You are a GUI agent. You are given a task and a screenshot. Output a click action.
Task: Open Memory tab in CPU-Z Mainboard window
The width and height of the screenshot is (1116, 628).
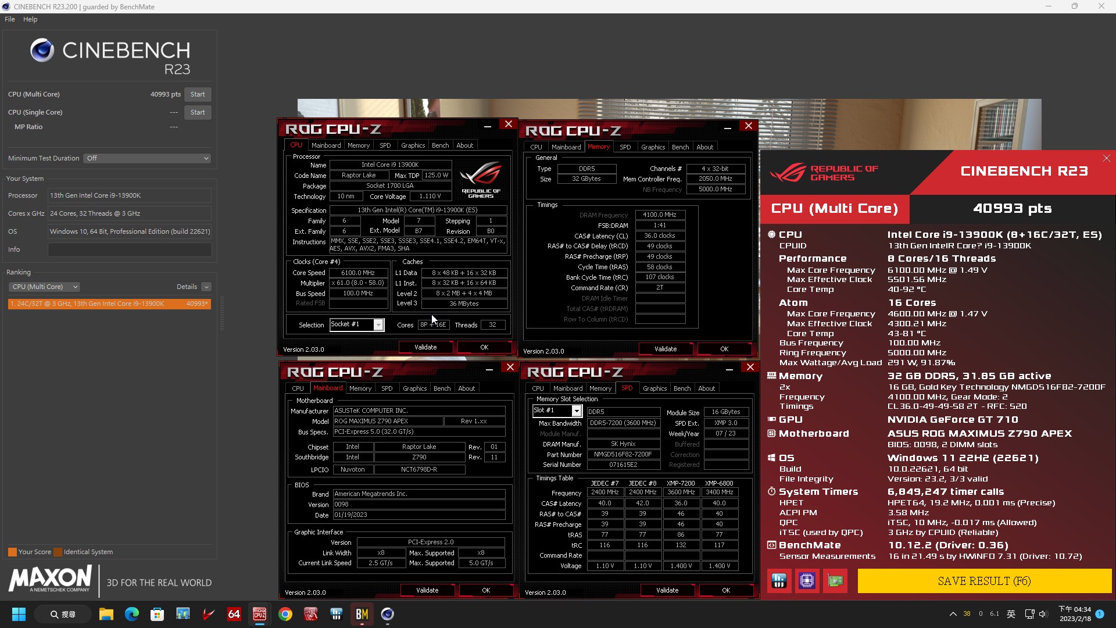pyautogui.click(x=360, y=388)
